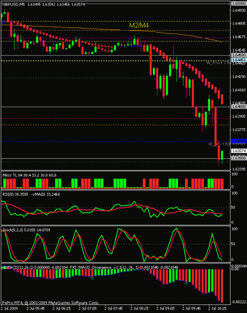The height and width of the screenshot is (313, 247).
Task: Click the 1.64000 price level label
Action: [x=239, y=107]
